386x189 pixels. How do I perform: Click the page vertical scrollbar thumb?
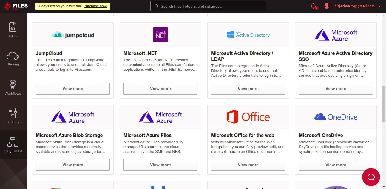coord(384,104)
